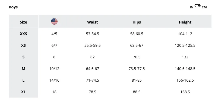Click the 55.5-59.5 waist value
This screenshot has width=218, height=100.
[93, 45]
